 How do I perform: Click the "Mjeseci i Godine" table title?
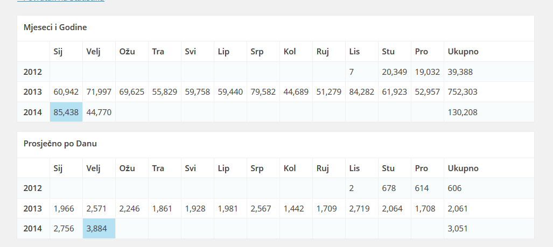pyautogui.click(x=55, y=27)
